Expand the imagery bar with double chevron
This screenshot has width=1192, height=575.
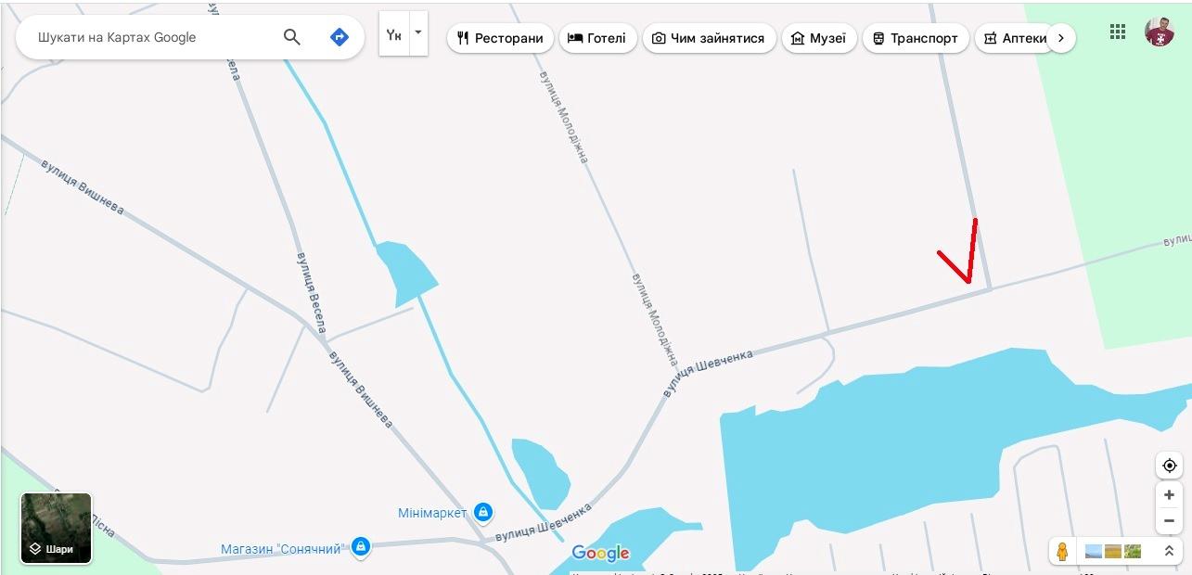click(1169, 551)
